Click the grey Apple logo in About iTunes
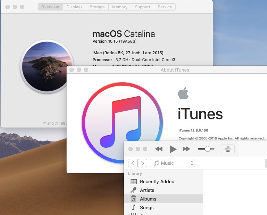This screenshot has height=215, width=267. (183, 93)
